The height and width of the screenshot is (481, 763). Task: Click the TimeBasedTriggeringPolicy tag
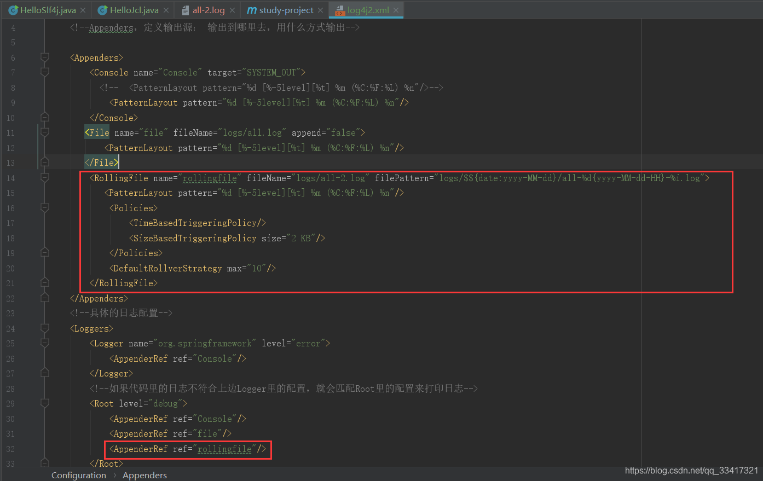point(198,223)
